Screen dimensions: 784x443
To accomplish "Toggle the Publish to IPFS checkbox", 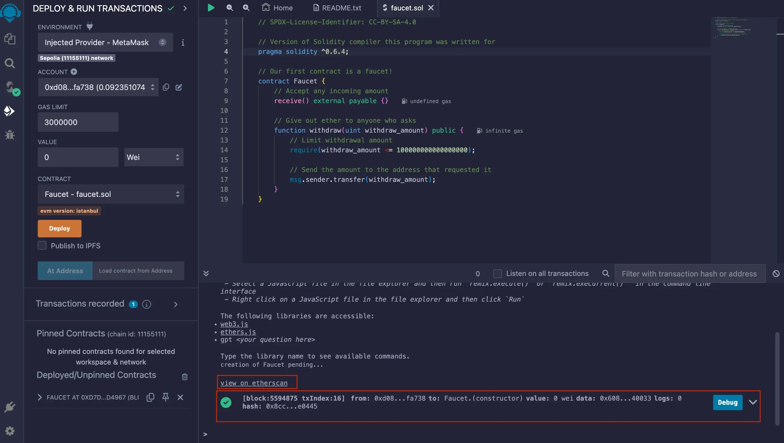I will tap(42, 245).
